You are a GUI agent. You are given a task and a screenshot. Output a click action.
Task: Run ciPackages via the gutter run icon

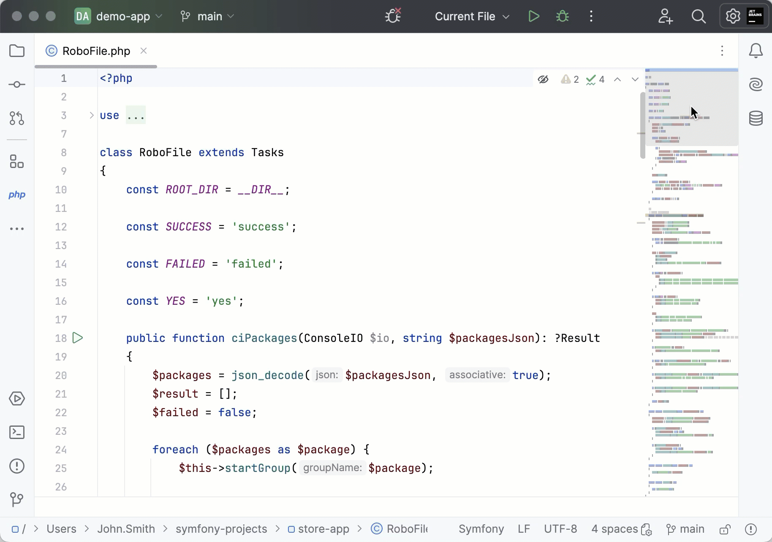coord(78,338)
